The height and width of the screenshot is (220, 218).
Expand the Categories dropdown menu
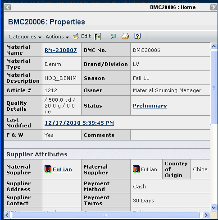coord(25,37)
